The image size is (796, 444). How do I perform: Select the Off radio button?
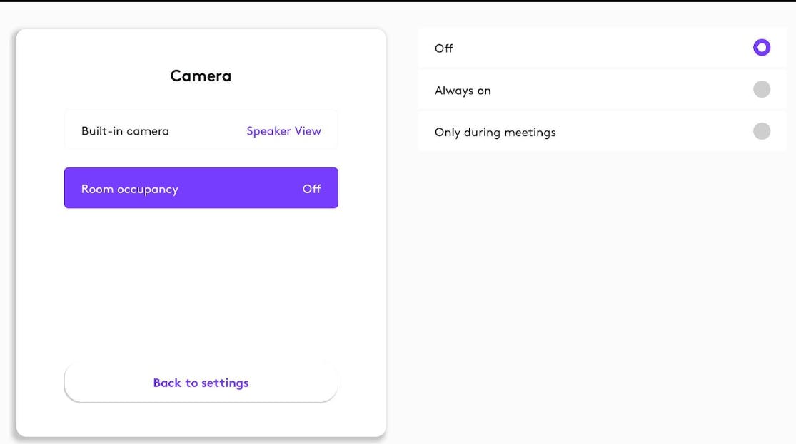click(x=762, y=48)
